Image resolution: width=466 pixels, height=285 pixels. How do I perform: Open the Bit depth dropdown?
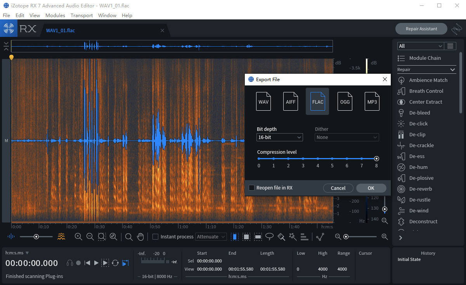[279, 137]
